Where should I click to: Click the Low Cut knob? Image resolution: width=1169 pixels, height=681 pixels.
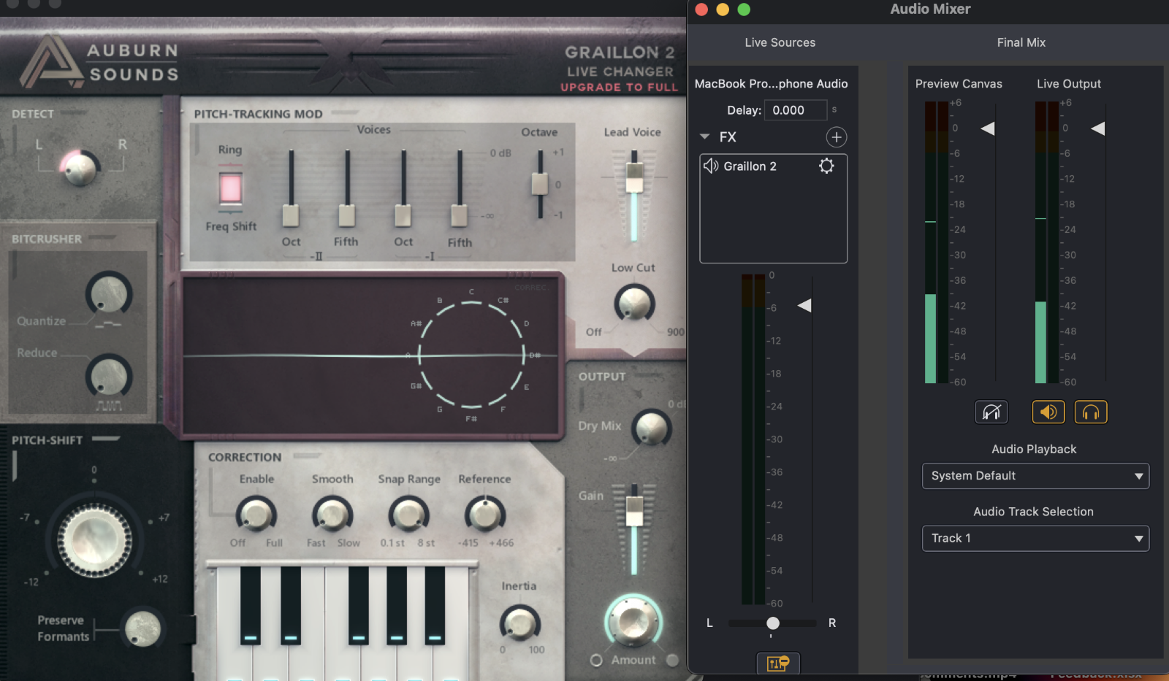[x=634, y=303]
